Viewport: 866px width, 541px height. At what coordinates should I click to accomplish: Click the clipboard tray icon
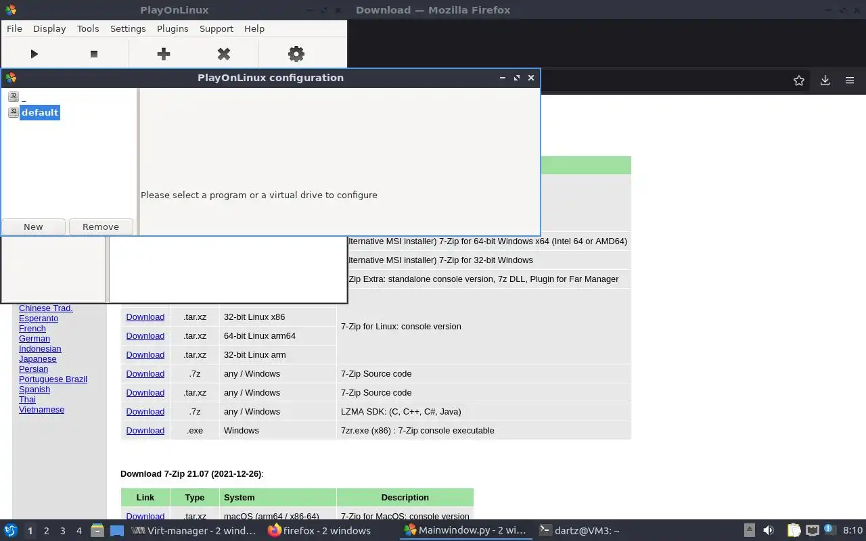pyautogui.click(x=794, y=531)
